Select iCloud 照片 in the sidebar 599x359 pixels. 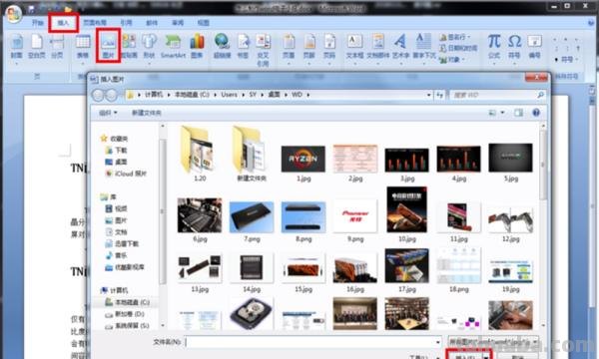126,174
